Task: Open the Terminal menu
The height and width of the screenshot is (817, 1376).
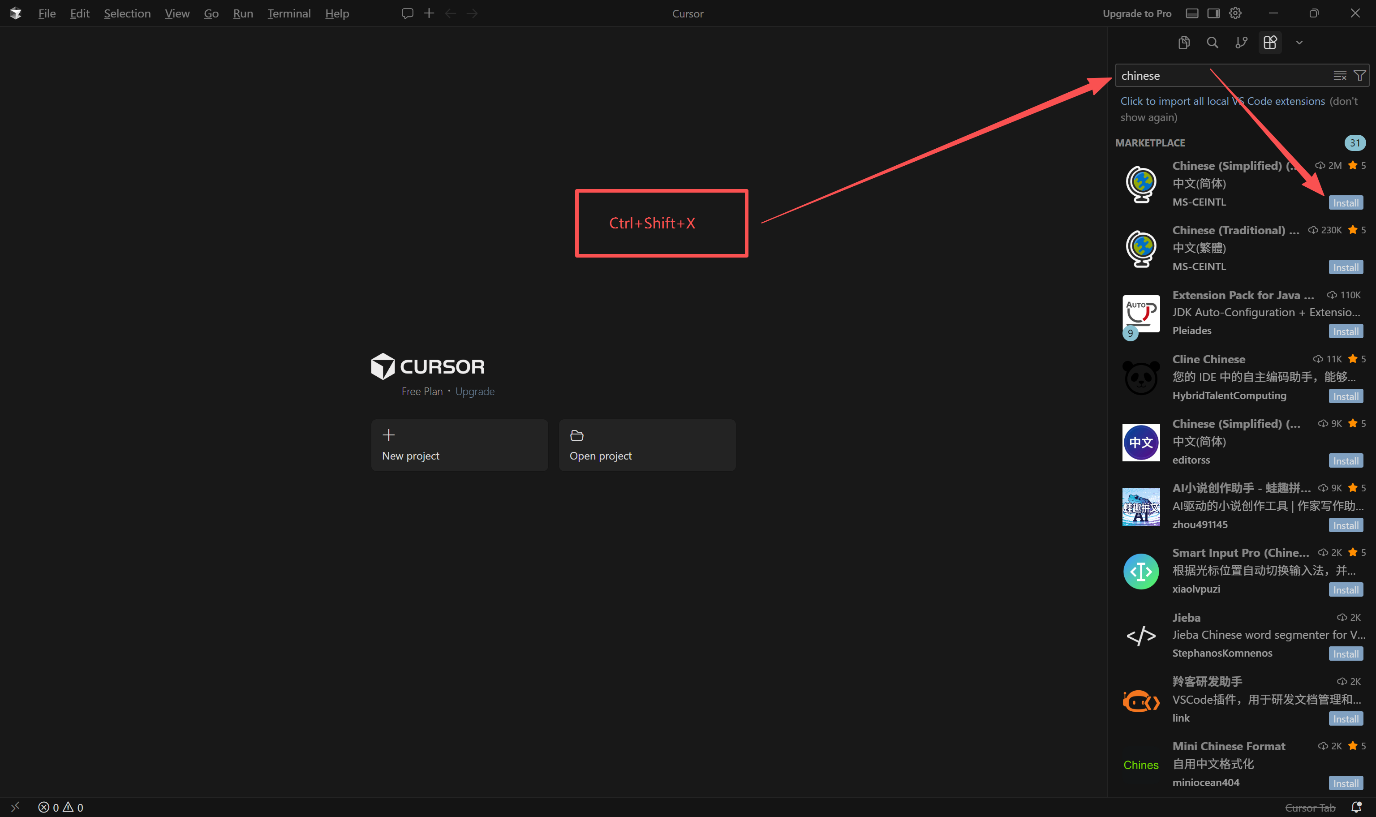Action: click(288, 13)
